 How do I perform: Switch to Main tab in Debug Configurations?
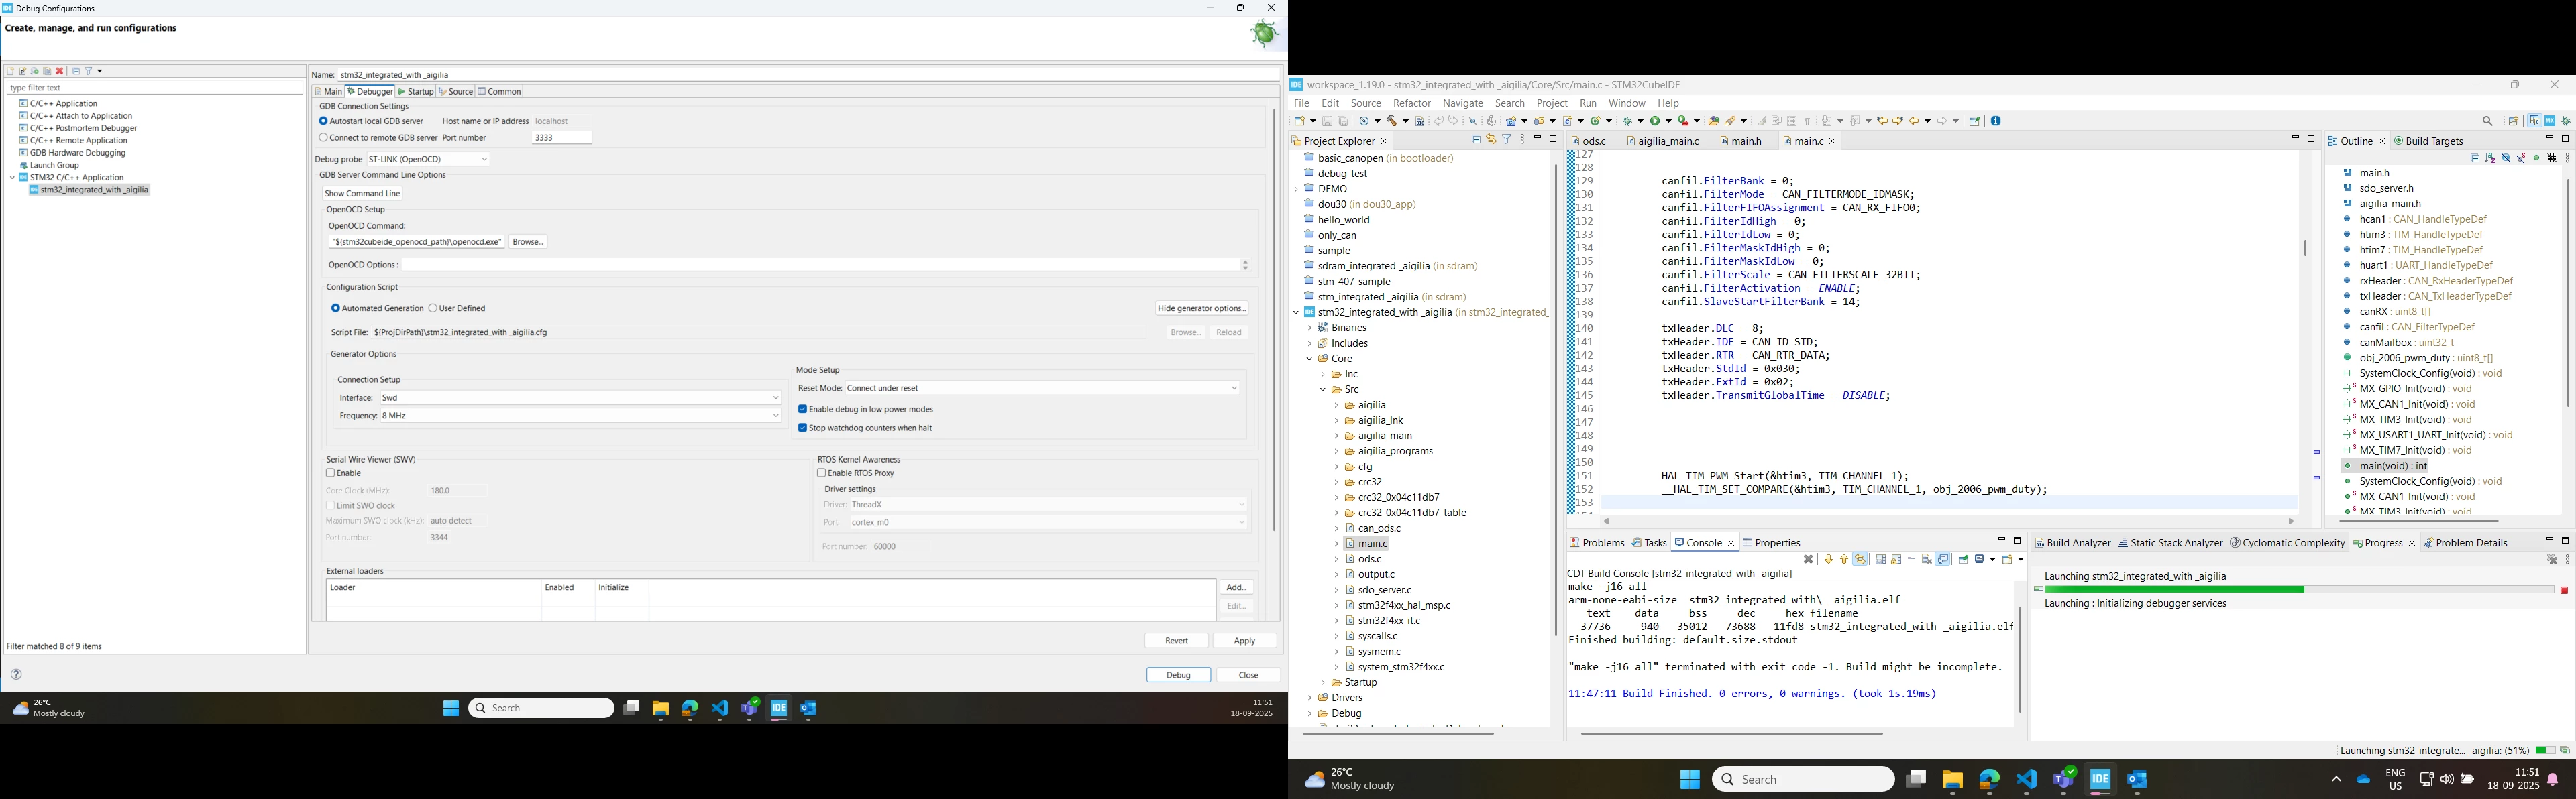click(328, 92)
